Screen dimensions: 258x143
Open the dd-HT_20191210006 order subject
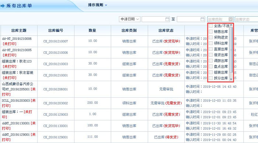(17, 39)
